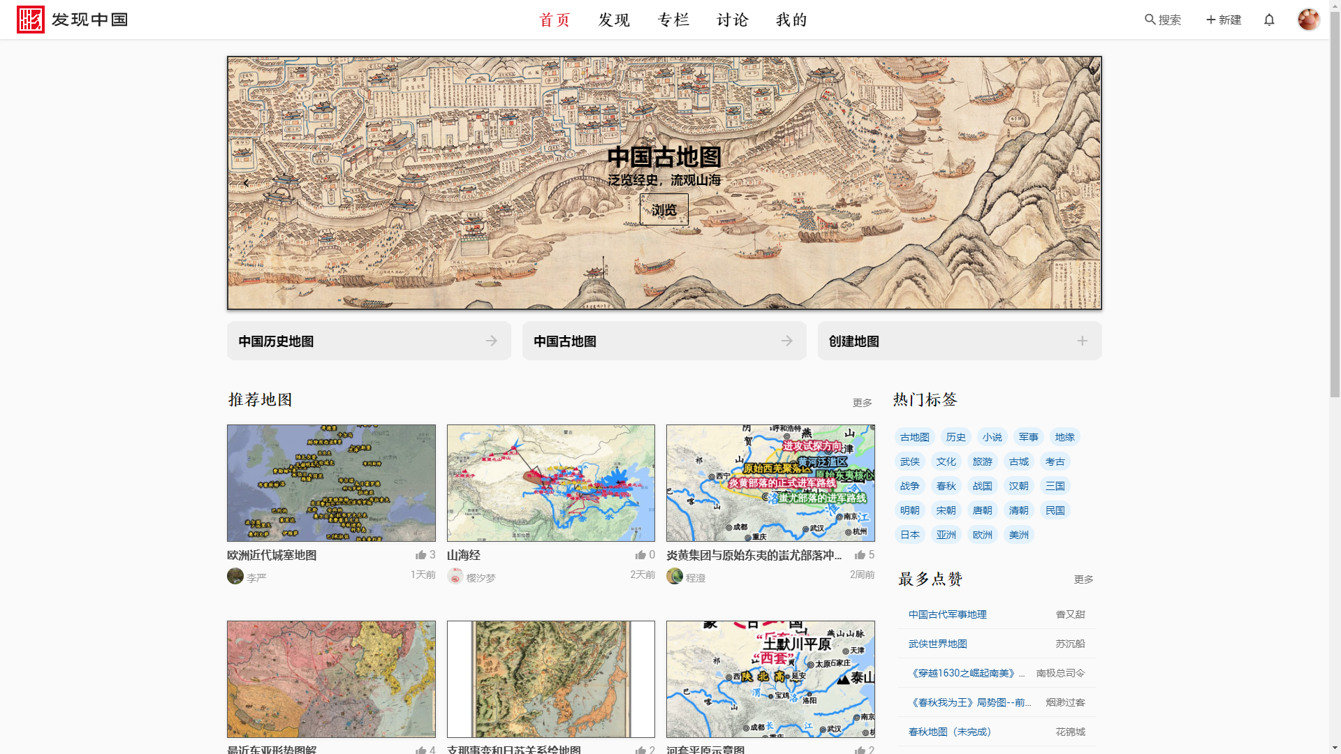Click the 浏览 banner button
Image resolution: width=1341 pixels, height=754 pixels.
(x=664, y=209)
